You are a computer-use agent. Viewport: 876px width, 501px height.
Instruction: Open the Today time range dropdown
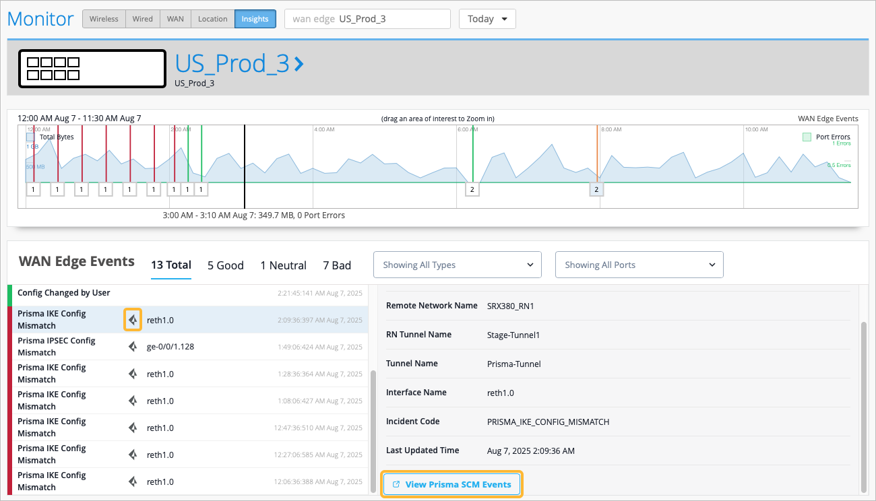point(487,19)
